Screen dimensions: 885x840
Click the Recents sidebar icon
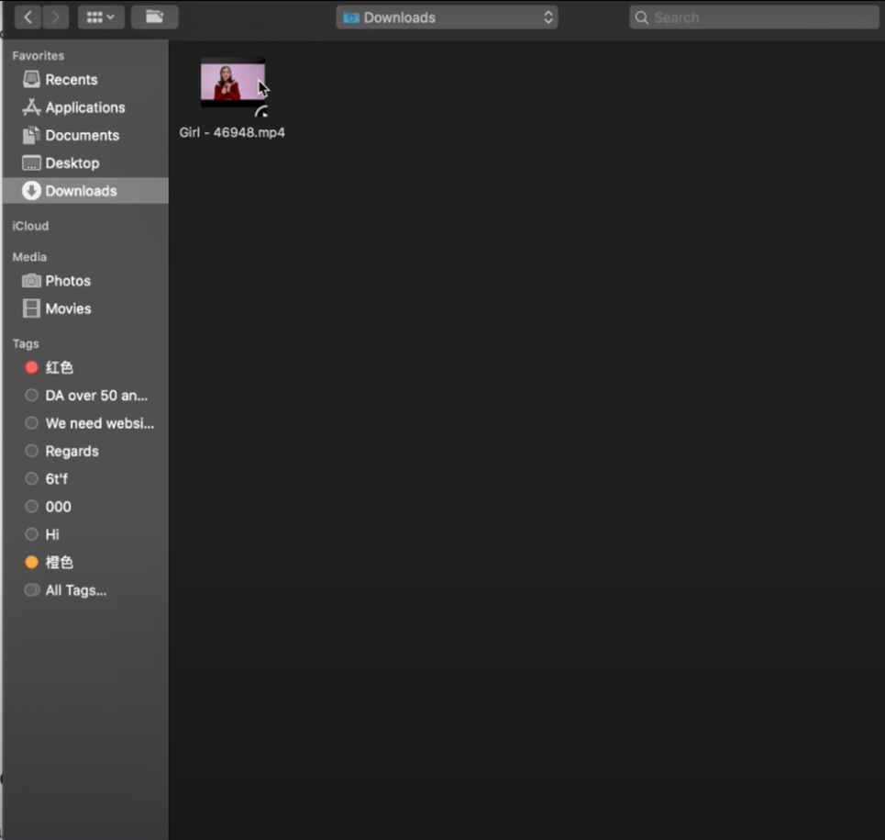point(31,79)
